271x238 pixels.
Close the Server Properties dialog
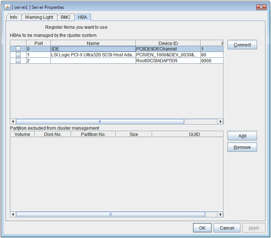click(x=261, y=7)
